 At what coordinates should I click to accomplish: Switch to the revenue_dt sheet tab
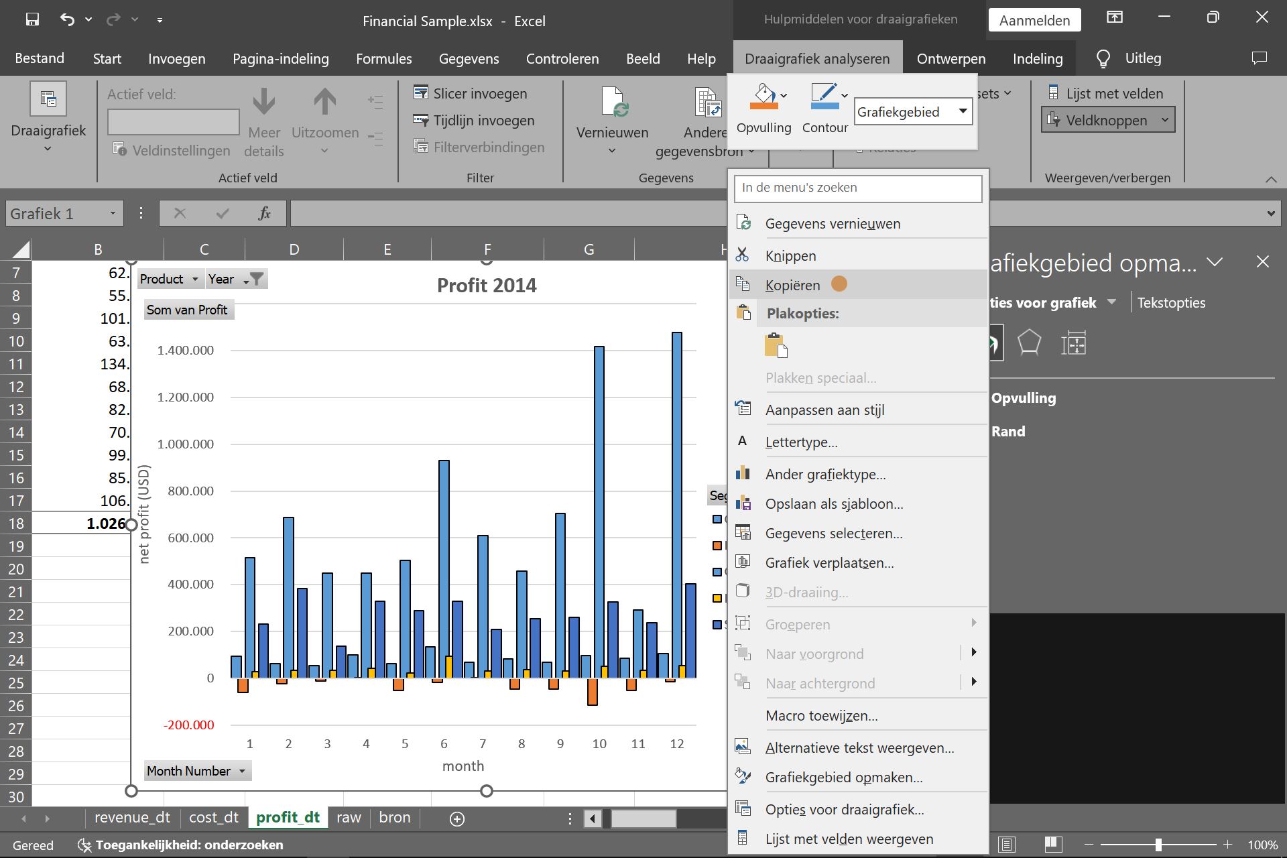click(132, 818)
